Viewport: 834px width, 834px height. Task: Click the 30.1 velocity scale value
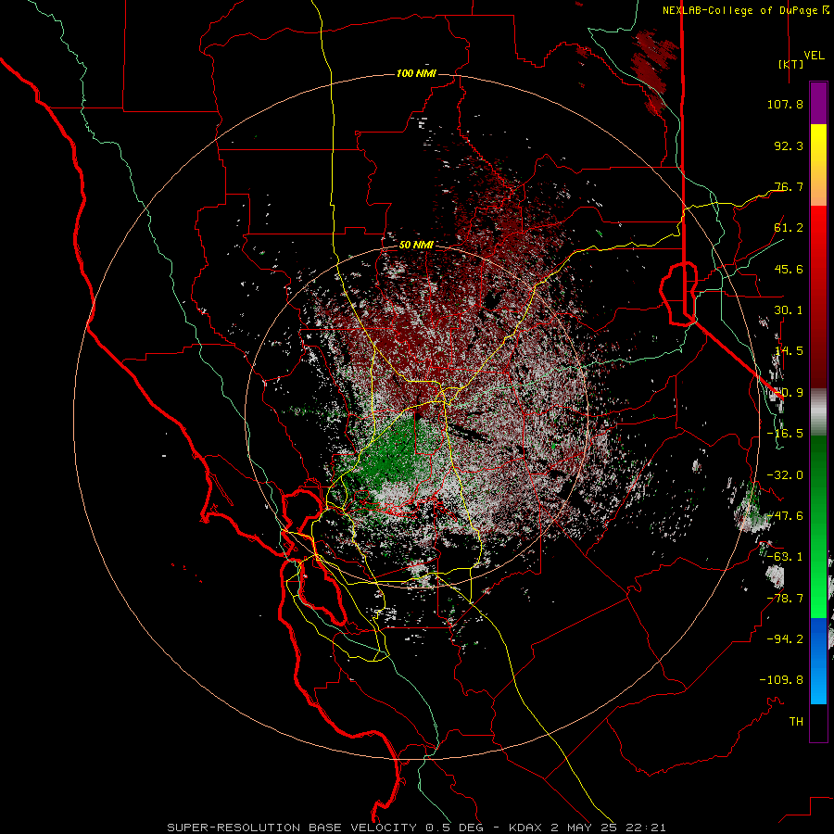[789, 310]
